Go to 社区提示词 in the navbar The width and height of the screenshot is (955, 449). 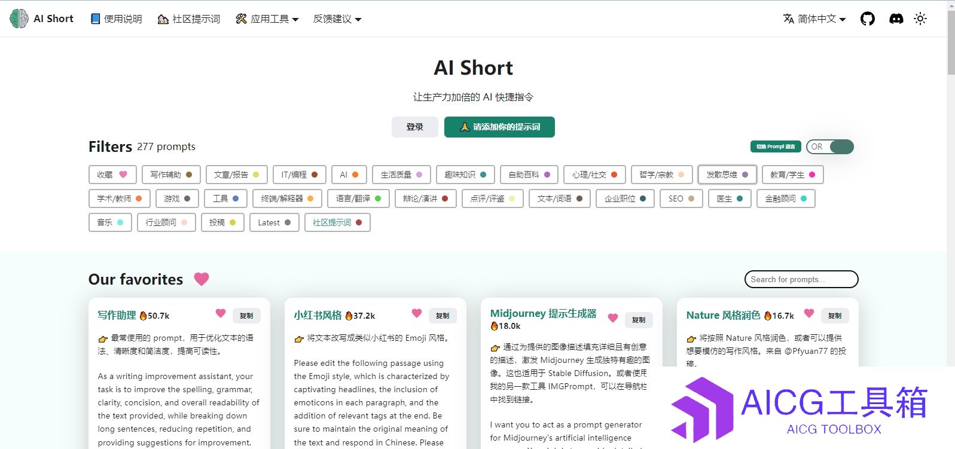189,19
